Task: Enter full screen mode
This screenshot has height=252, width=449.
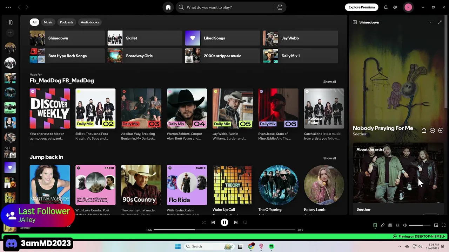Action: click(x=444, y=225)
